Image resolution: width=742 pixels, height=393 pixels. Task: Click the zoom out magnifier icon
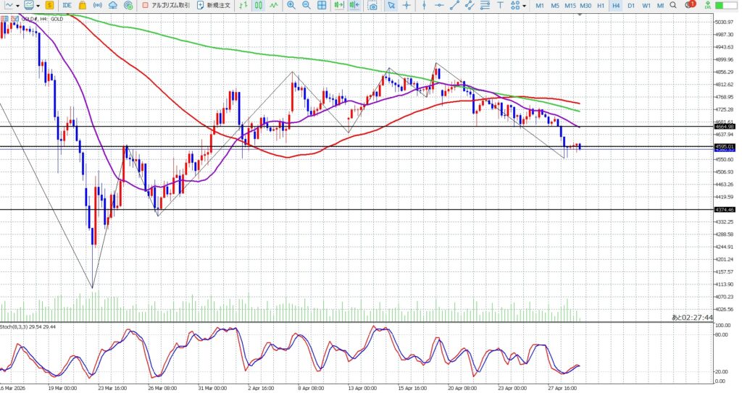(306, 6)
